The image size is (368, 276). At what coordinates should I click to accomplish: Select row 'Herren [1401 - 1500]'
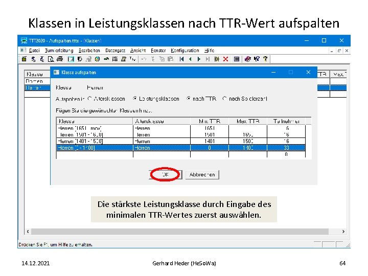(181, 141)
